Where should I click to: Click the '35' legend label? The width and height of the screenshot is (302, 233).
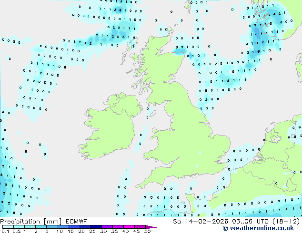pos(114,231)
